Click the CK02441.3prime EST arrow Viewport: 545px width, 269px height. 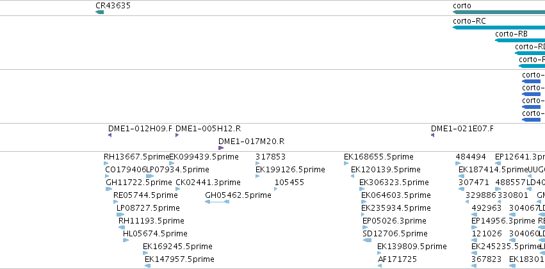(178, 189)
